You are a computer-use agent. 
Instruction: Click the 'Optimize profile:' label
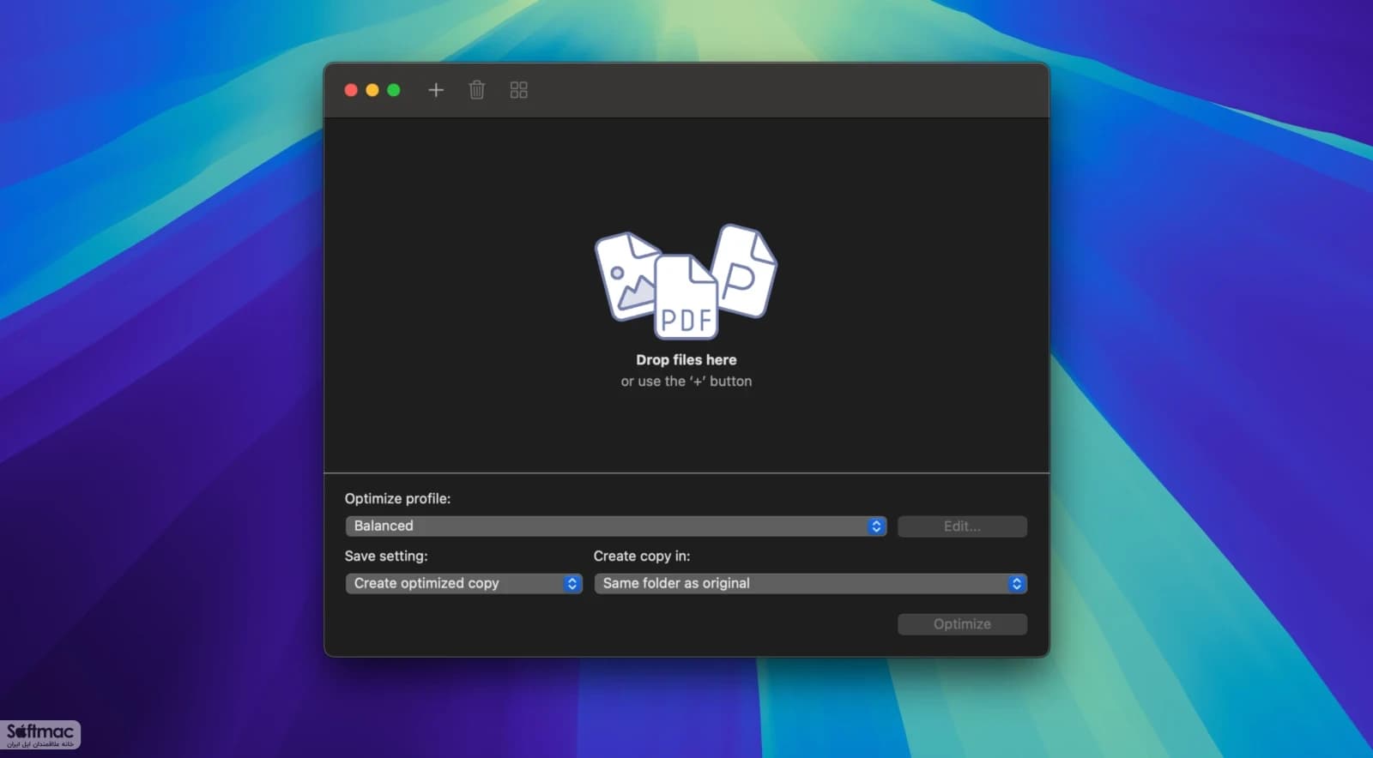[397, 498]
